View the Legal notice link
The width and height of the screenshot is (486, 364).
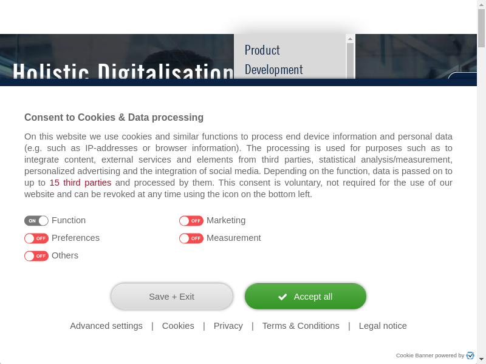point(383,326)
